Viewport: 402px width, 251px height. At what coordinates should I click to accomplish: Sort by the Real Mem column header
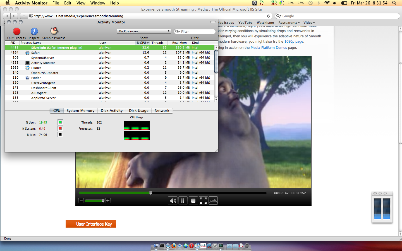pyautogui.click(x=179, y=43)
